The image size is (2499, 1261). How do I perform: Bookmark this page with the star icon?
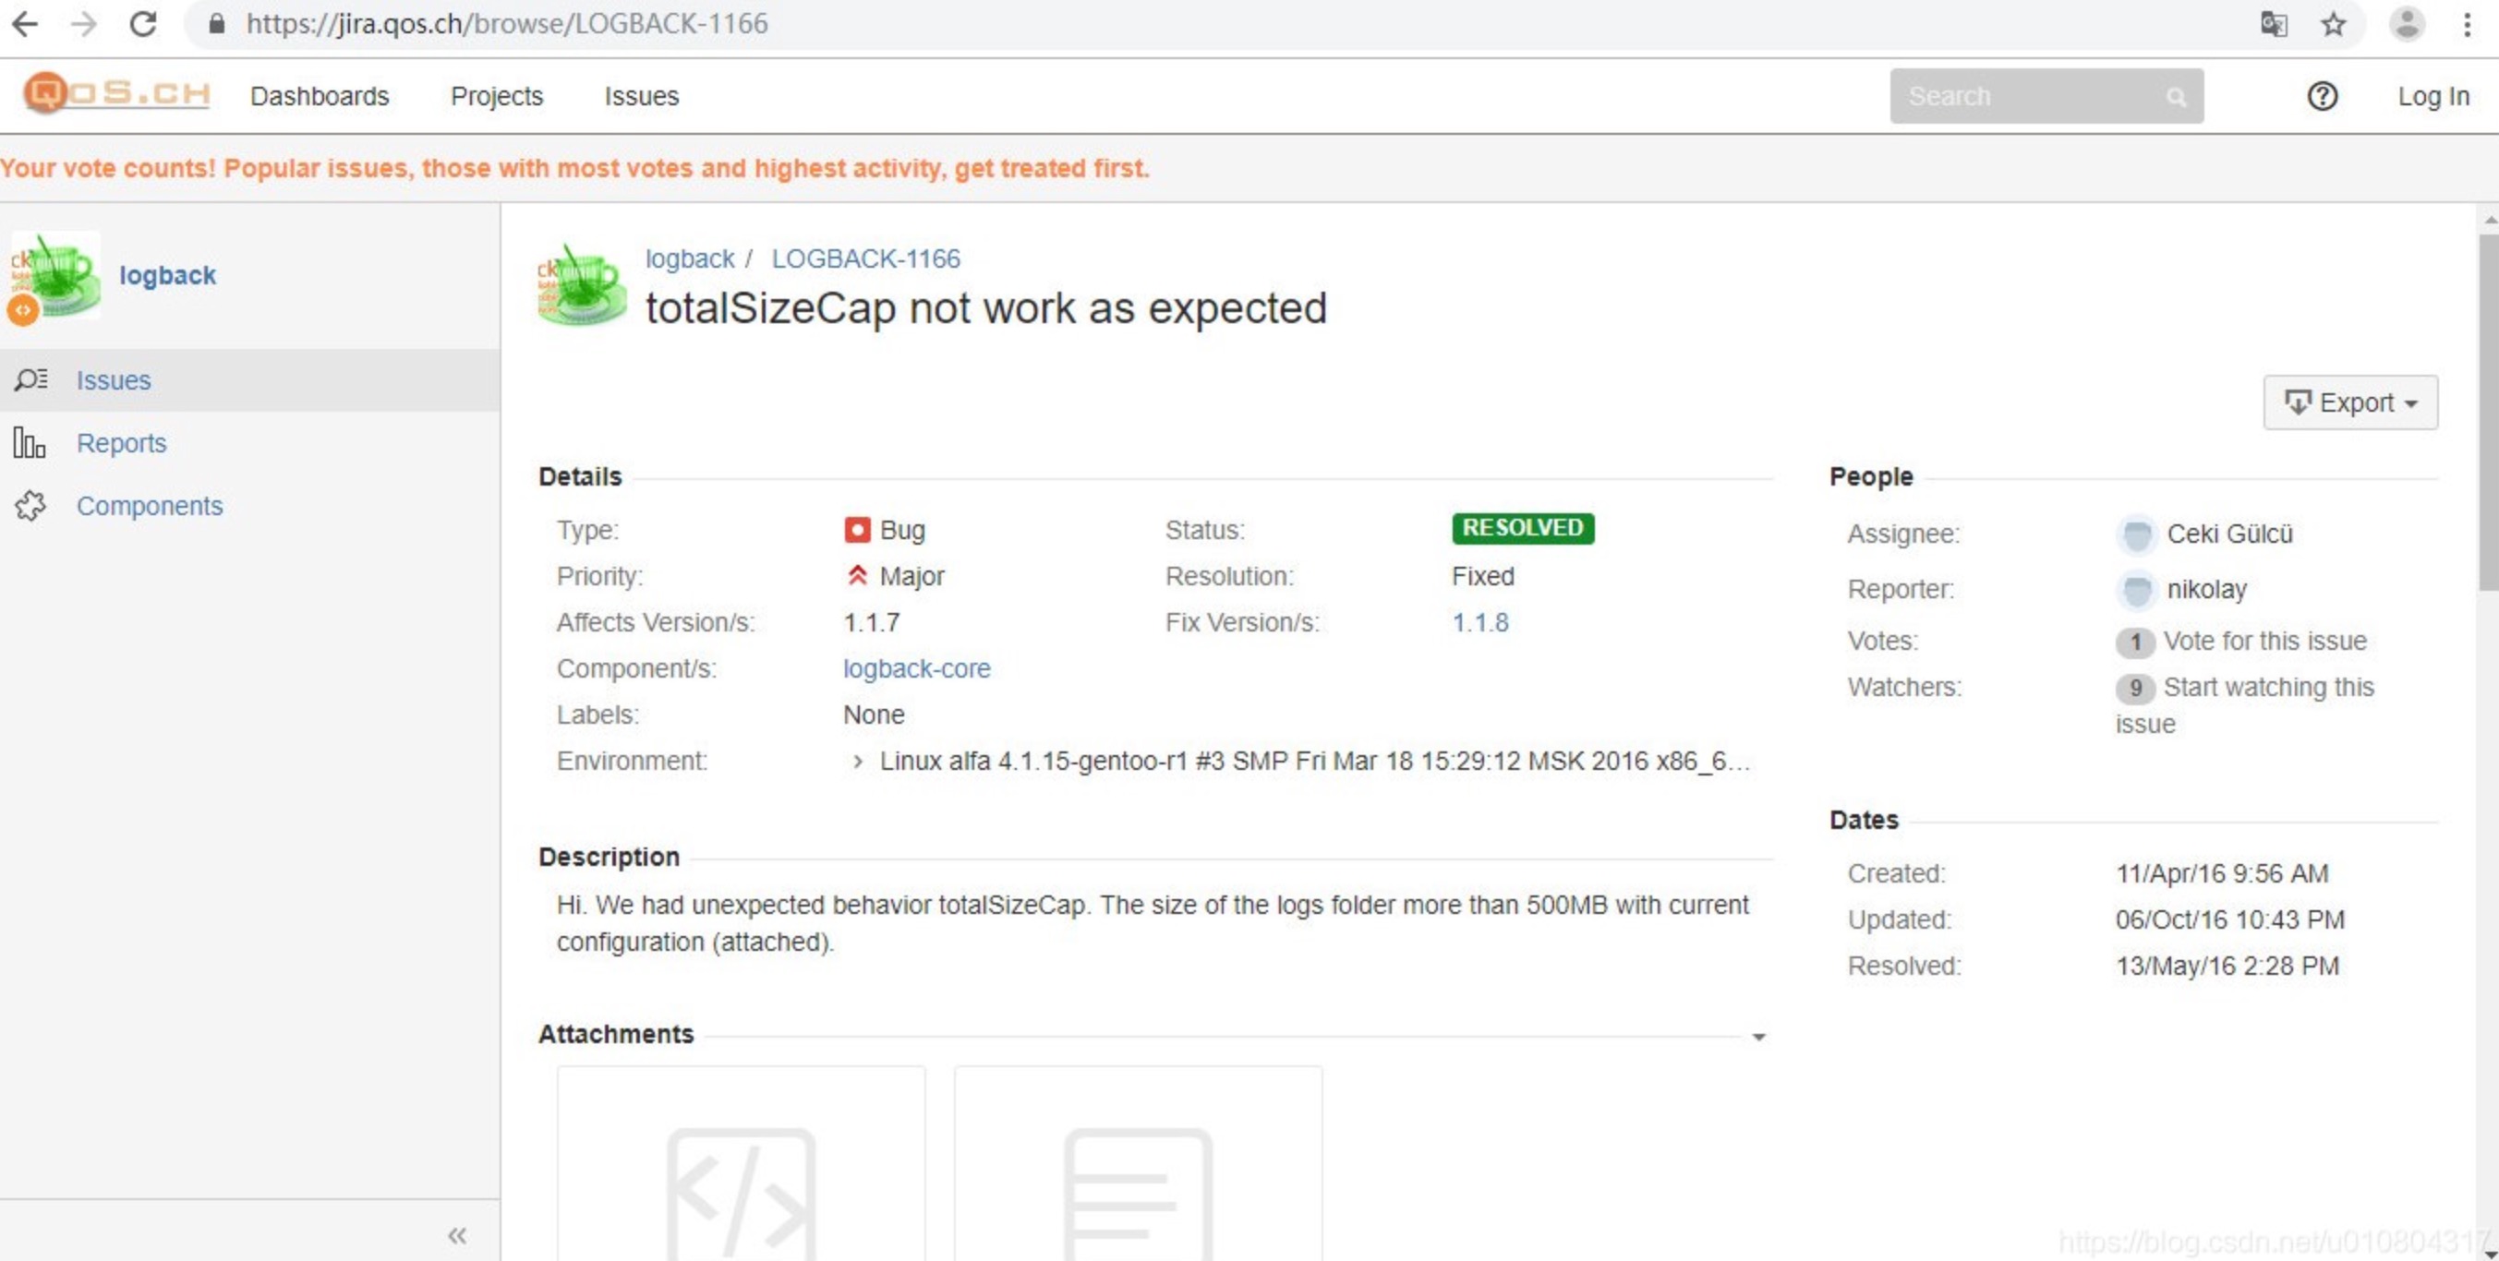(x=2333, y=23)
